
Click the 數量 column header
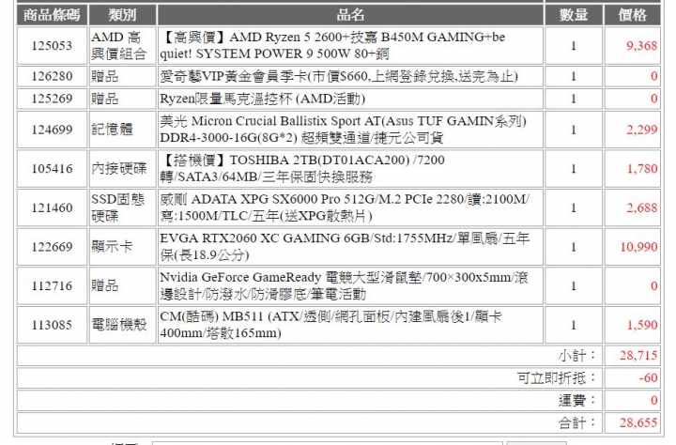[x=574, y=15]
